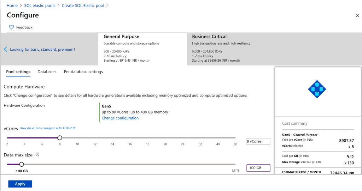The width and height of the screenshot is (362, 191).
Task: Click the SQL elastic pool diamond icon
Action: [x=317, y=89]
